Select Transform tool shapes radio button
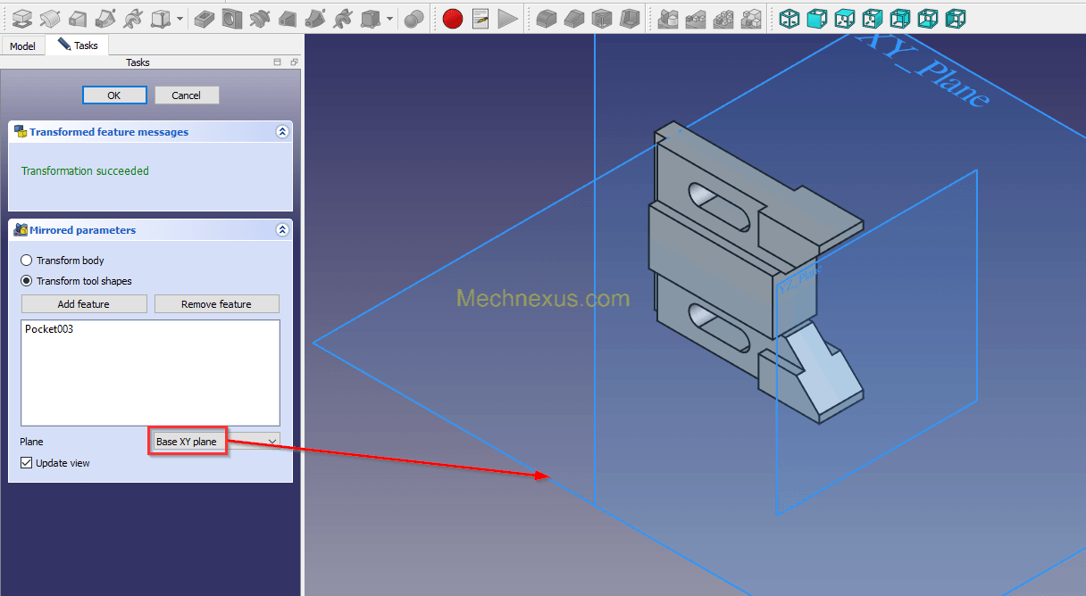Viewport: 1086px width, 596px height. pos(27,281)
